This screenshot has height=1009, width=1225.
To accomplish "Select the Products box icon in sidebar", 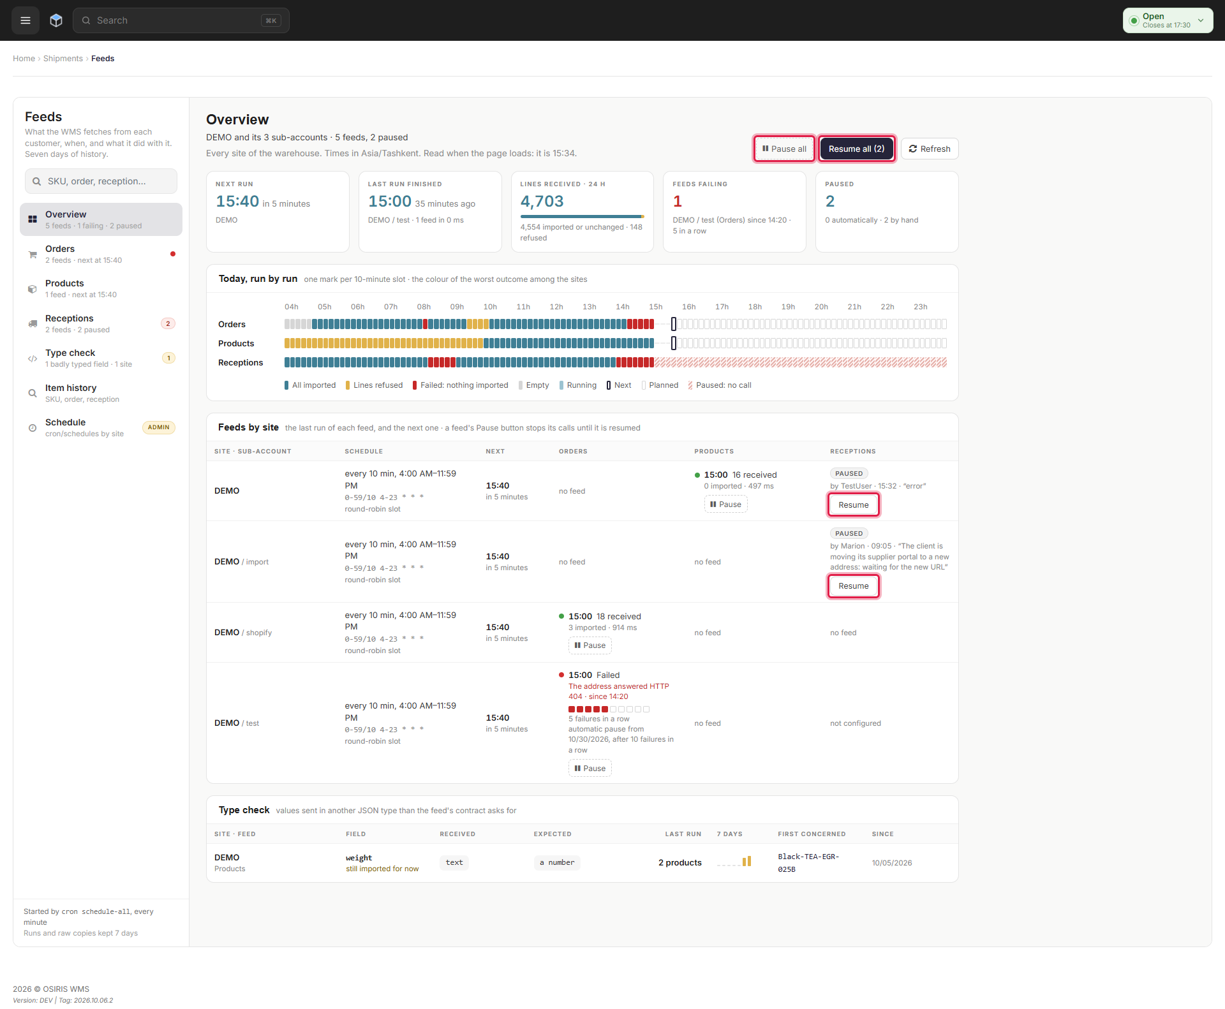I will pos(33,289).
